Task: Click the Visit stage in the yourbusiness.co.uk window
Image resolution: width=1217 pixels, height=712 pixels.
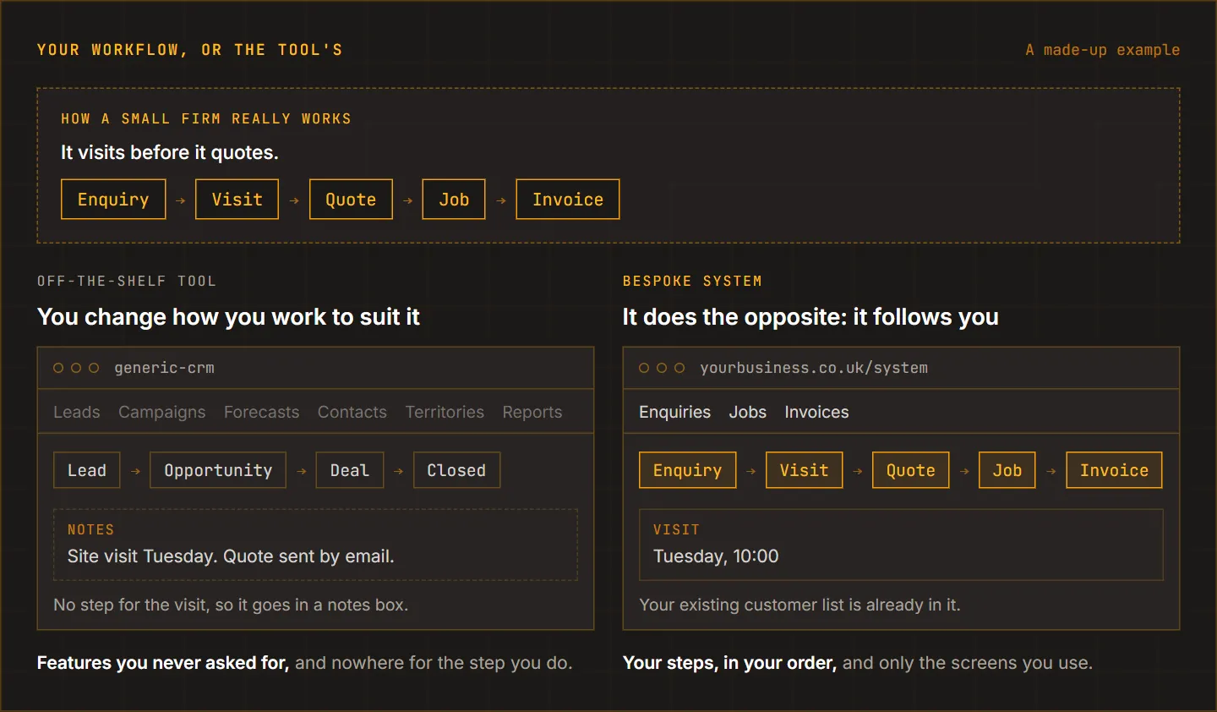Action: [x=805, y=470]
